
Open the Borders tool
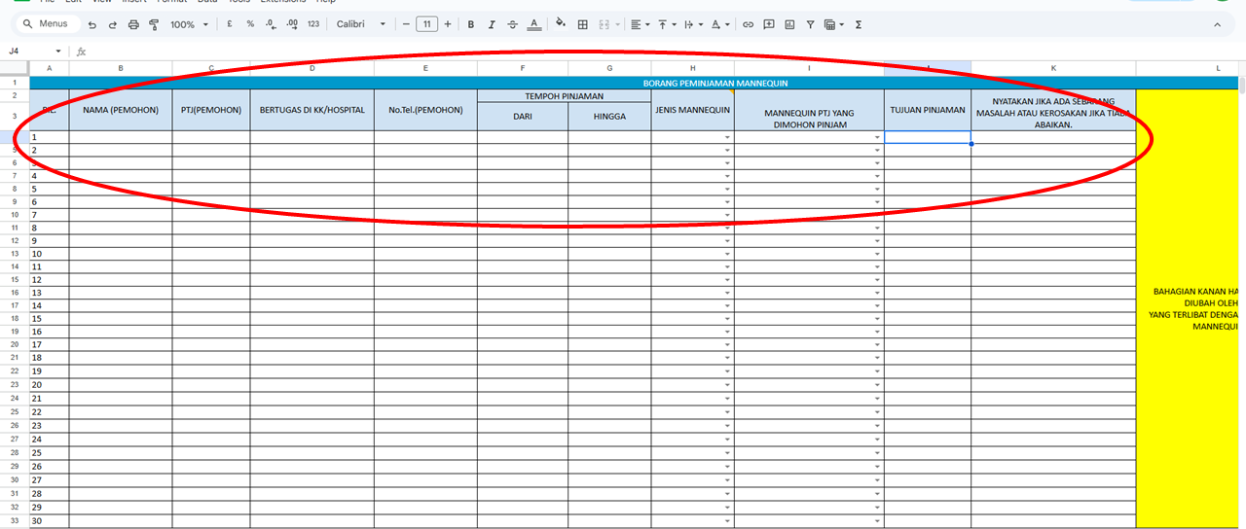pos(583,24)
